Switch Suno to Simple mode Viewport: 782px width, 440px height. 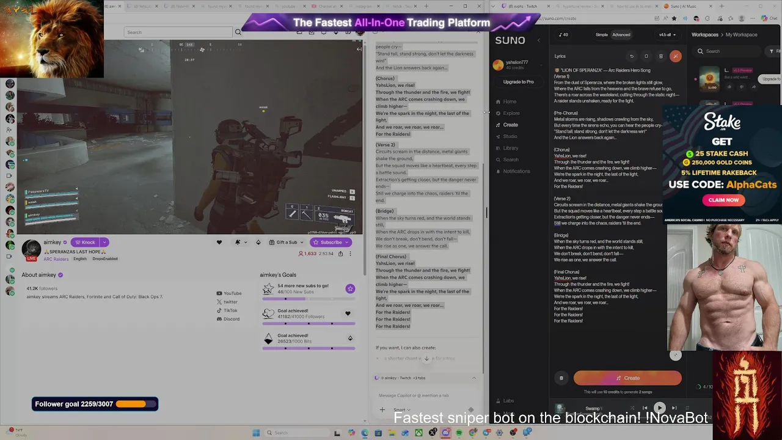pyautogui.click(x=602, y=35)
